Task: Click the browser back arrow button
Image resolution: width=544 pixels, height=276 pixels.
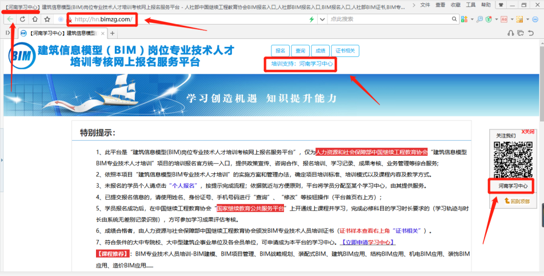Action: pyautogui.click(x=11, y=19)
